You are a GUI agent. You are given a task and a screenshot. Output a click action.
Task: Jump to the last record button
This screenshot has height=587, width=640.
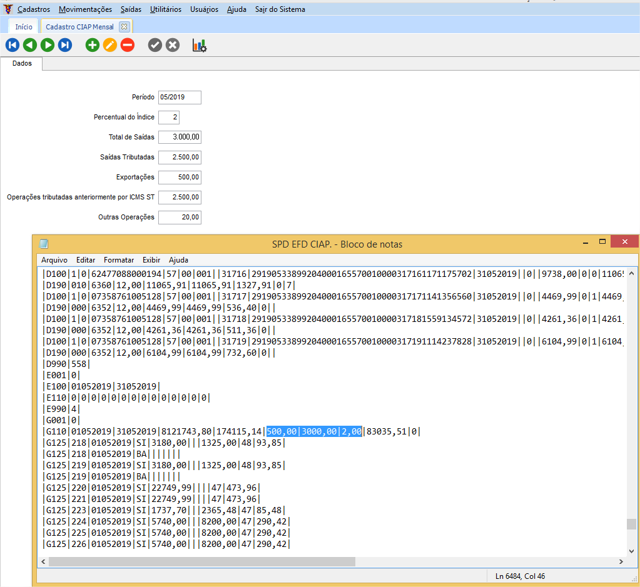[x=64, y=45]
